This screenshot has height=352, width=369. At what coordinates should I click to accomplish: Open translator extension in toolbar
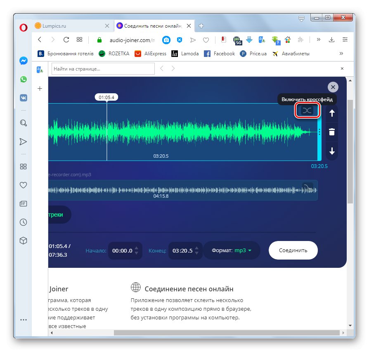coord(262,40)
